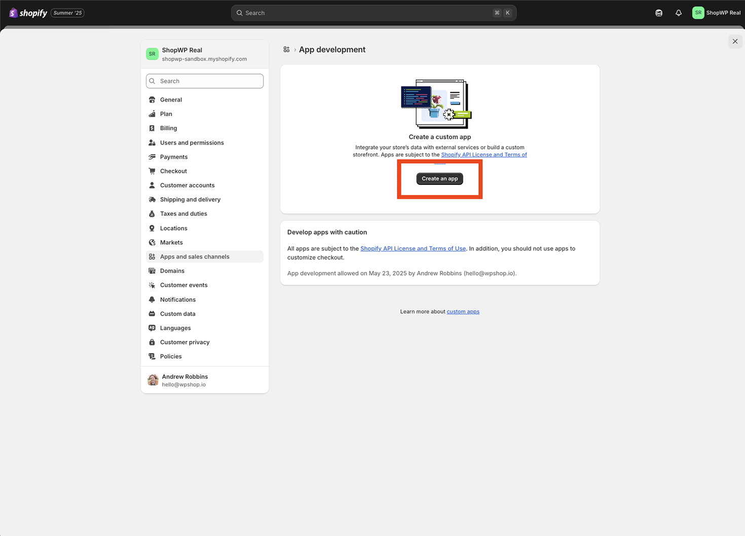Click the Andrew Robbins avatar photo
The height and width of the screenshot is (536, 745).
click(153, 380)
